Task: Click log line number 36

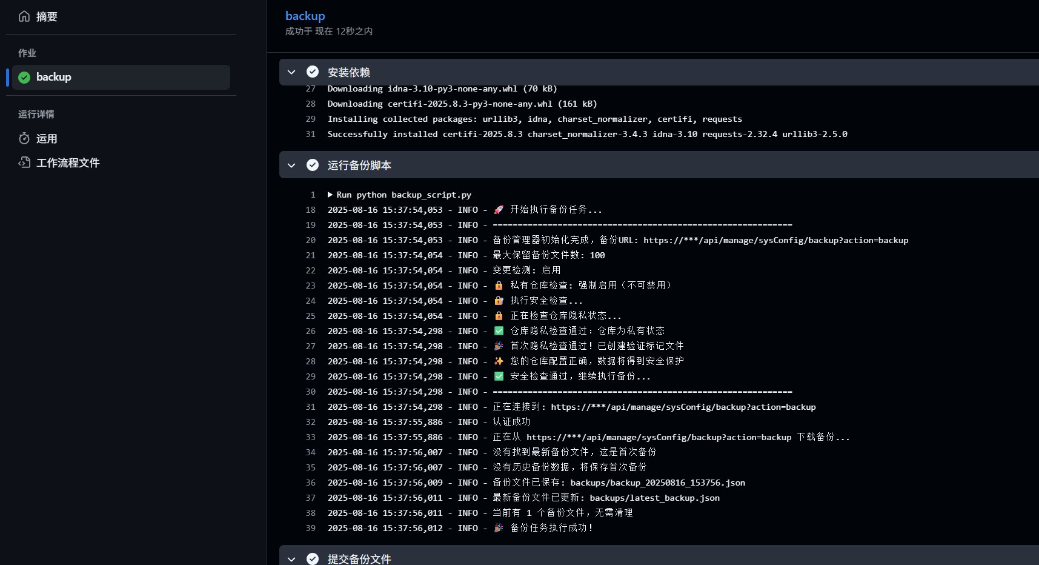Action: click(x=310, y=483)
